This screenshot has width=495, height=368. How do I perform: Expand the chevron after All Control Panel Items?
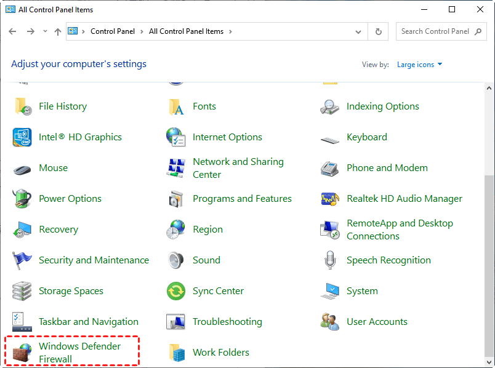tap(230, 31)
